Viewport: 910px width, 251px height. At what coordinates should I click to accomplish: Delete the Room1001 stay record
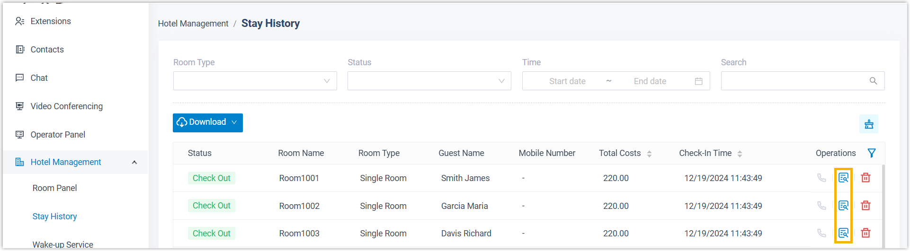click(865, 178)
